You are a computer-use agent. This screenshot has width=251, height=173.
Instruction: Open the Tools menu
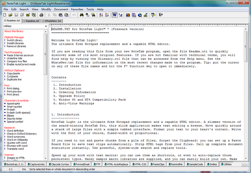90,9
